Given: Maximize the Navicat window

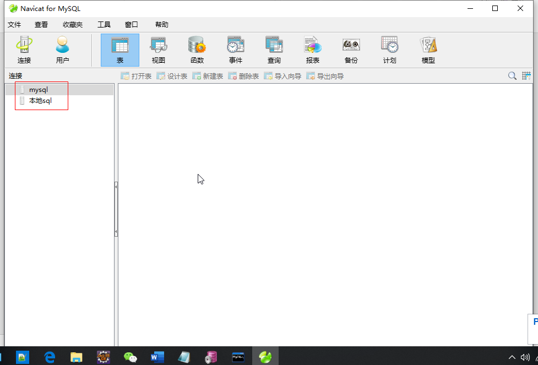Looking at the screenshot, I should click(x=494, y=9).
